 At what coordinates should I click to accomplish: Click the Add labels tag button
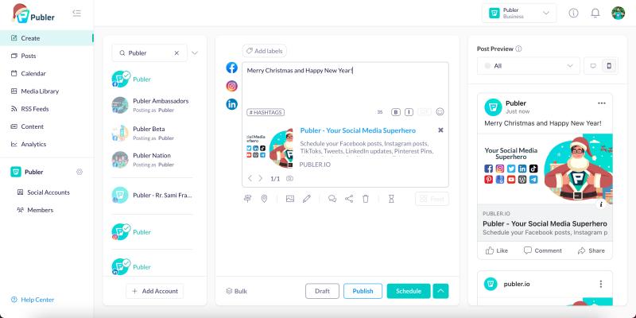click(x=265, y=51)
